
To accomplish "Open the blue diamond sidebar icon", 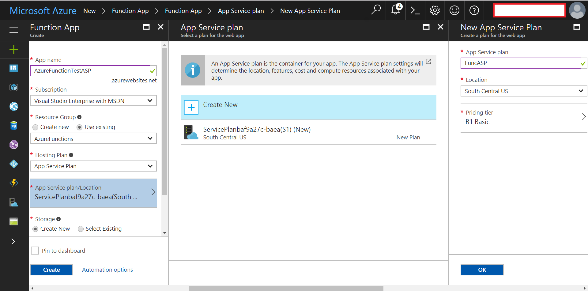I will [14, 164].
